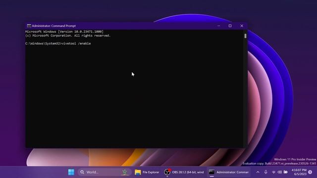Minimize the Command Prompt window
The height and width of the screenshot is (178, 317).
coord(219,26)
